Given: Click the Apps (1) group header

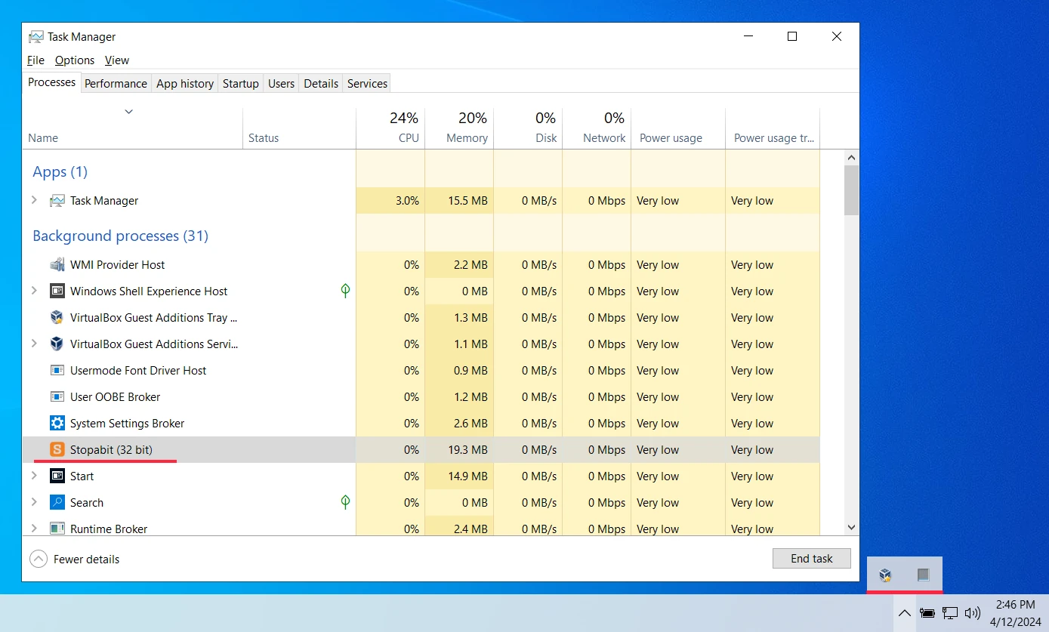Looking at the screenshot, I should coord(60,172).
